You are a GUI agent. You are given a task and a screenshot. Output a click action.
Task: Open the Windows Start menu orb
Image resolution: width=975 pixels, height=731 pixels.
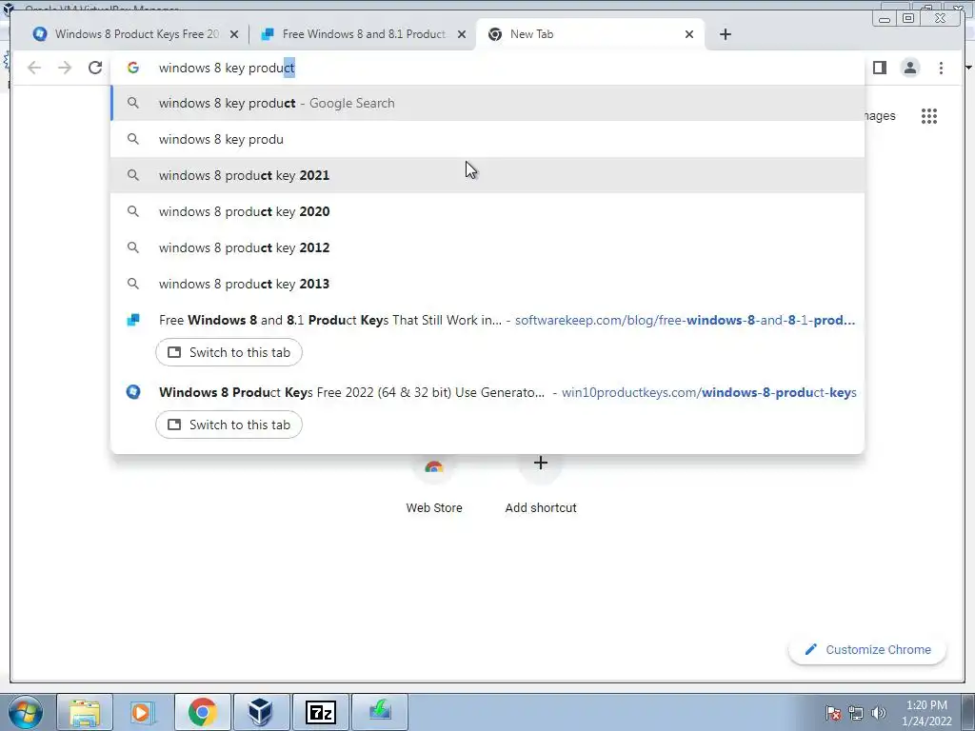coord(25,712)
